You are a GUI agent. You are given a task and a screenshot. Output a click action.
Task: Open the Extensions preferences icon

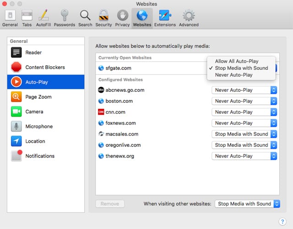click(165, 17)
